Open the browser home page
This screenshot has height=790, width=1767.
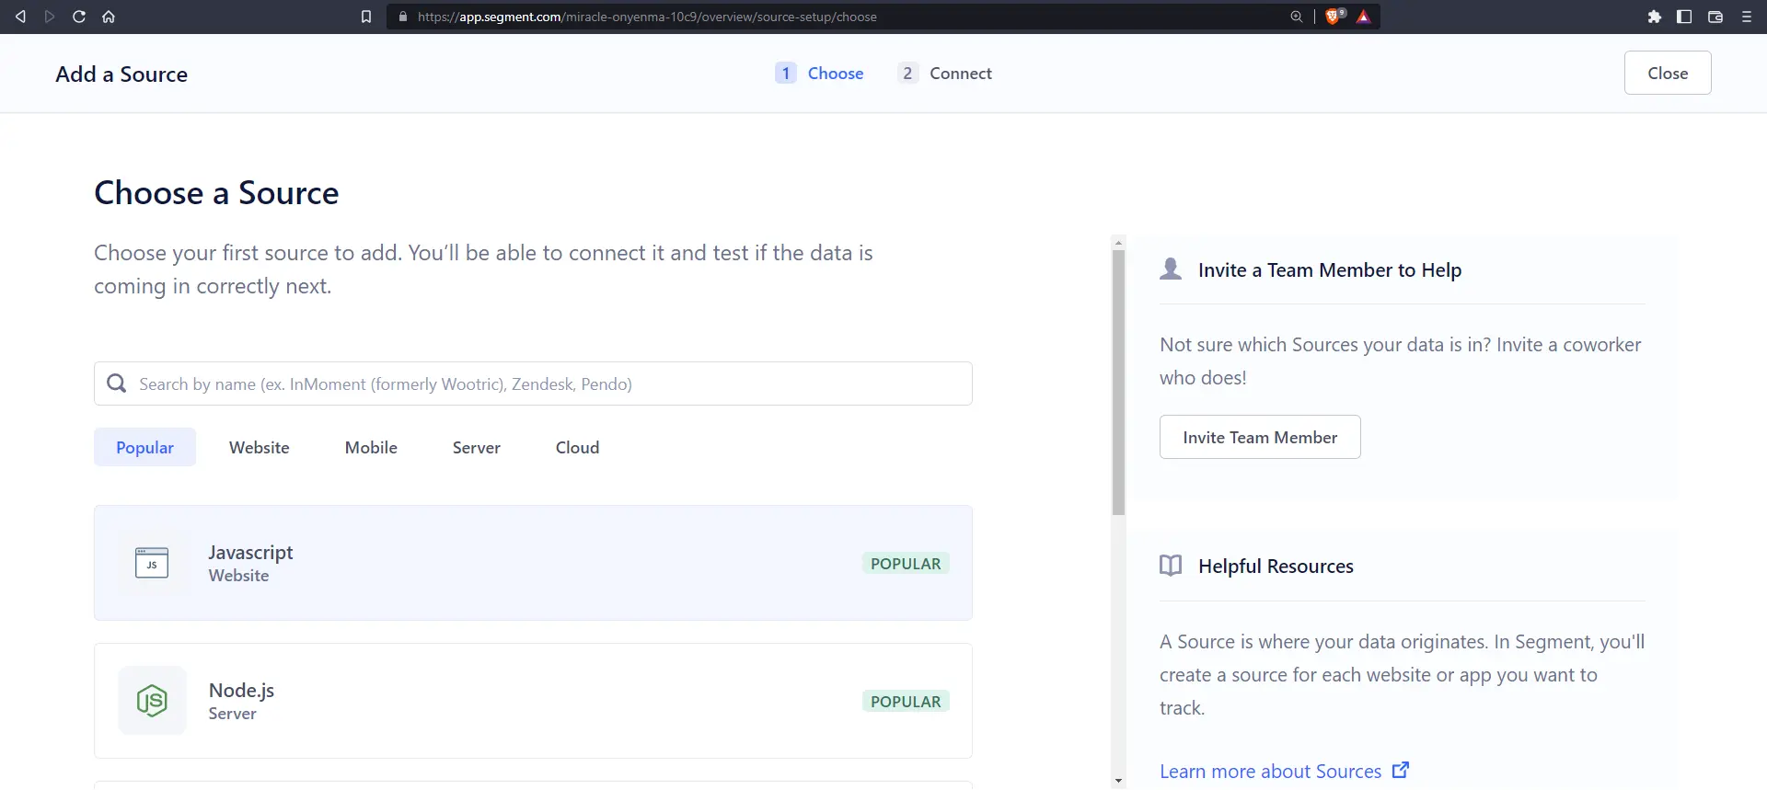click(109, 17)
